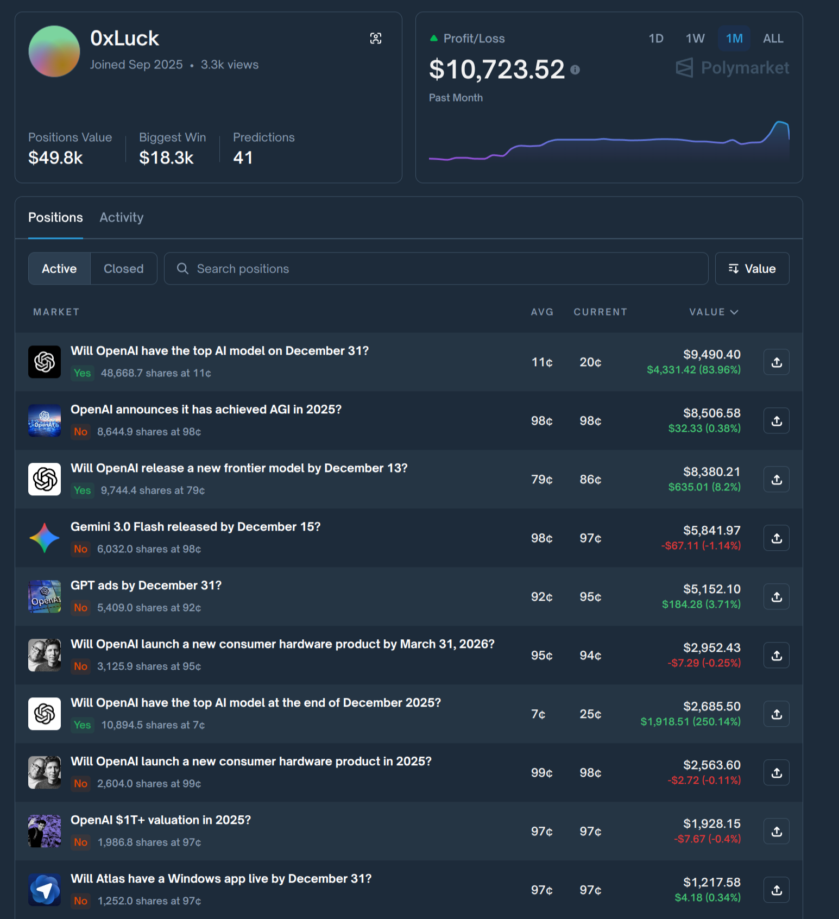This screenshot has width=839, height=919.
Task: Click the Search positions field
Action: click(x=436, y=269)
